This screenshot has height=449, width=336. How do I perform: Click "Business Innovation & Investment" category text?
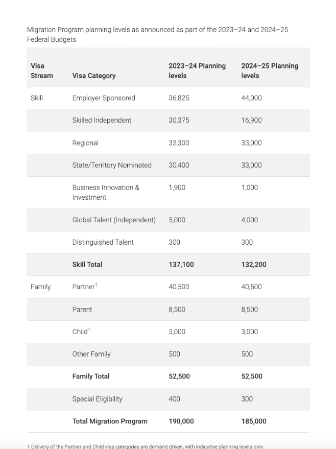tap(106, 193)
